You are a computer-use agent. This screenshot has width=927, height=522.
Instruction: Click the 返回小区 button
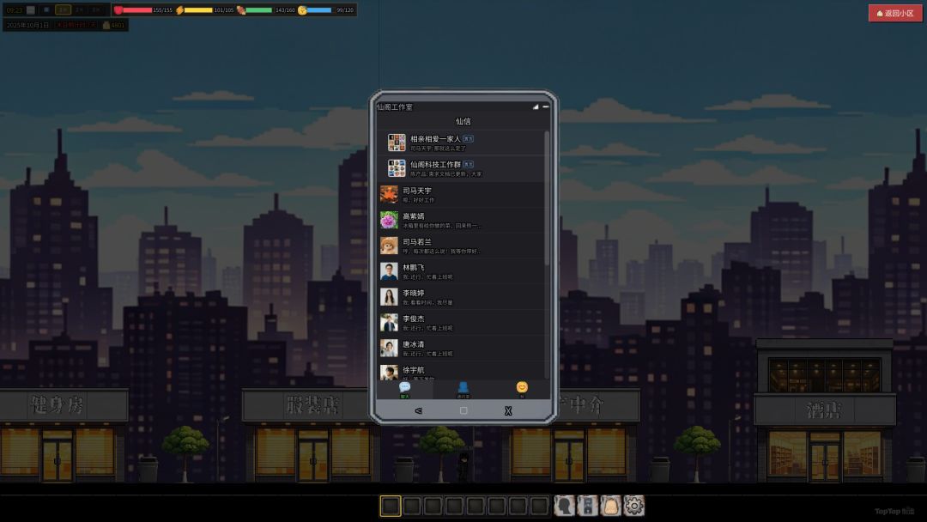click(x=895, y=13)
